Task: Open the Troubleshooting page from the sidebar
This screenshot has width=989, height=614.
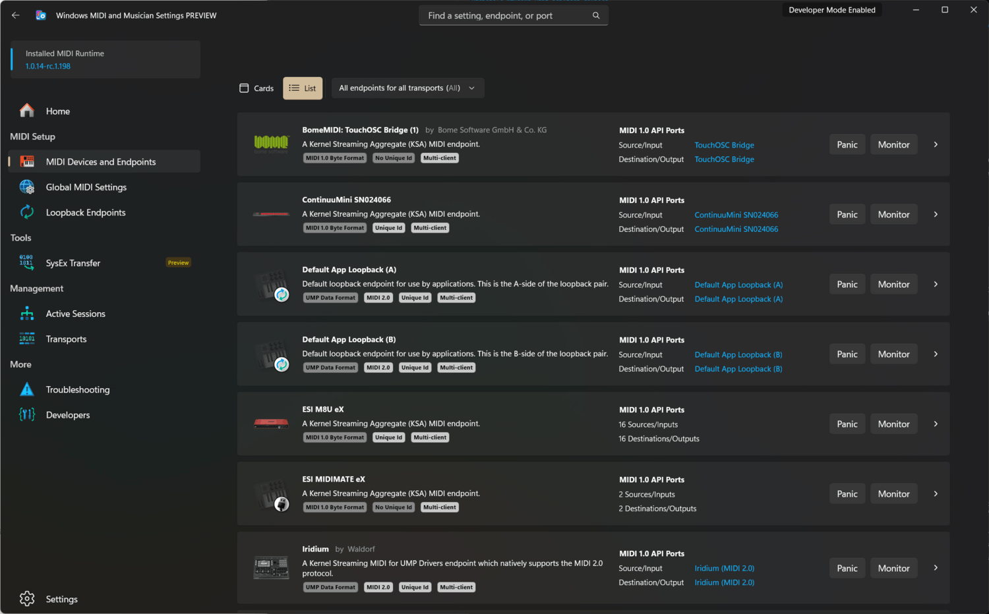Action: 78,389
